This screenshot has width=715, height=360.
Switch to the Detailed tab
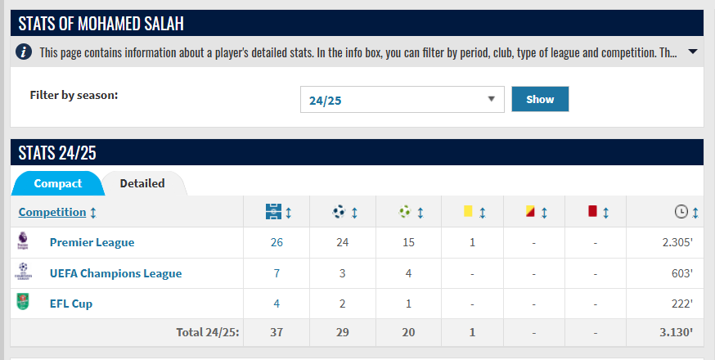(142, 183)
